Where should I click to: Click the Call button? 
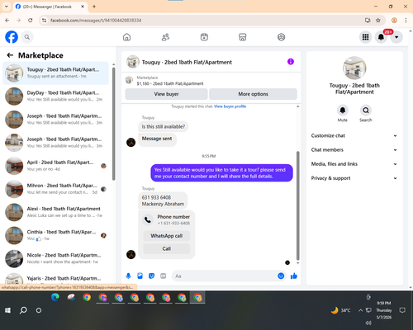166,248
